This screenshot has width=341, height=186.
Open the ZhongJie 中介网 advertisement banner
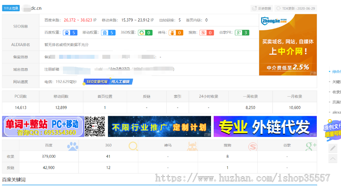coord(288,45)
